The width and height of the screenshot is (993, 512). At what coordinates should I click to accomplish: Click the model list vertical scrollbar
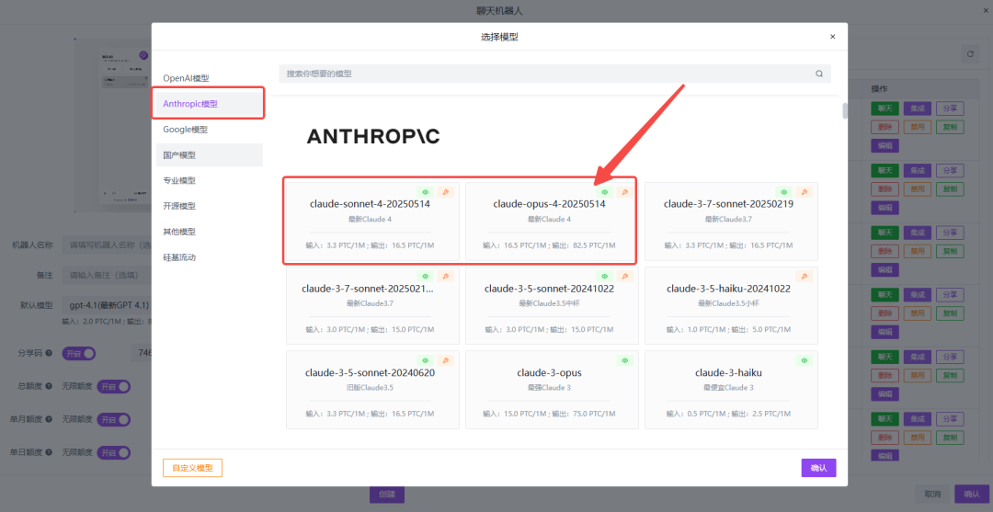pyautogui.click(x=845, y=110)
